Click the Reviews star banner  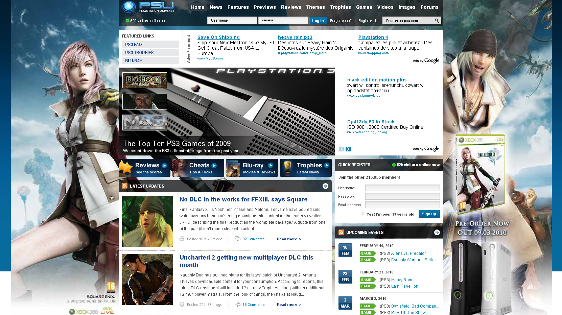[145, 168]
